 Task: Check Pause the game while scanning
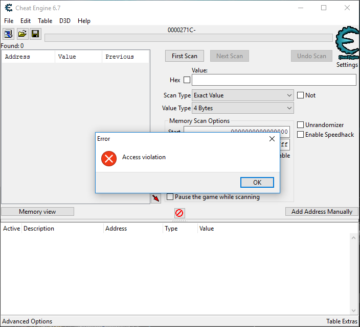[x=170, y=197]
